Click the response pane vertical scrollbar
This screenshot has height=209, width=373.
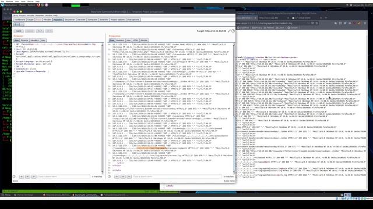[x=234, y=108]
